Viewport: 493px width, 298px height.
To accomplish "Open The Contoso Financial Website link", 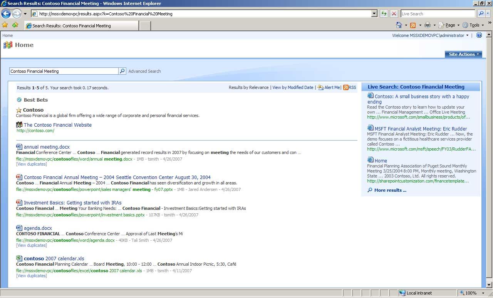I will (x=58, y=125).
